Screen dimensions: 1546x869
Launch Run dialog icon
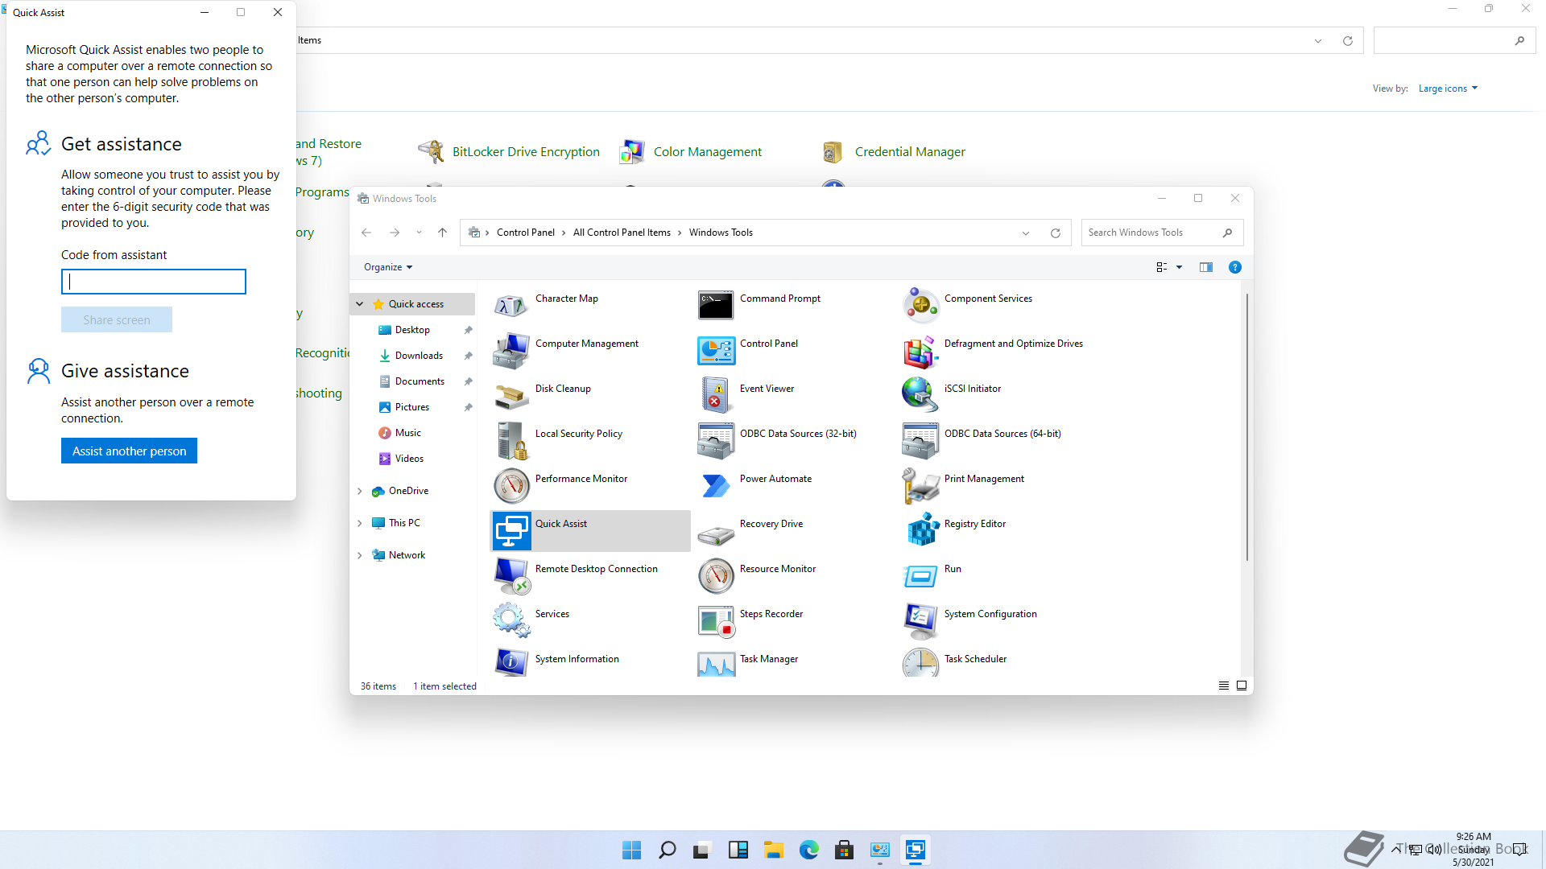pos(920,576)
